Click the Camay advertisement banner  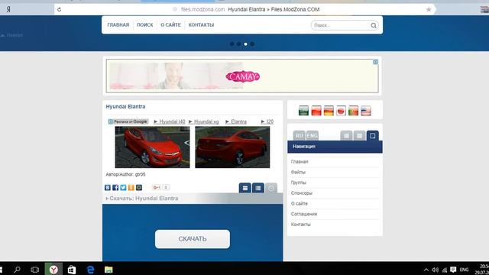(242, 76)
